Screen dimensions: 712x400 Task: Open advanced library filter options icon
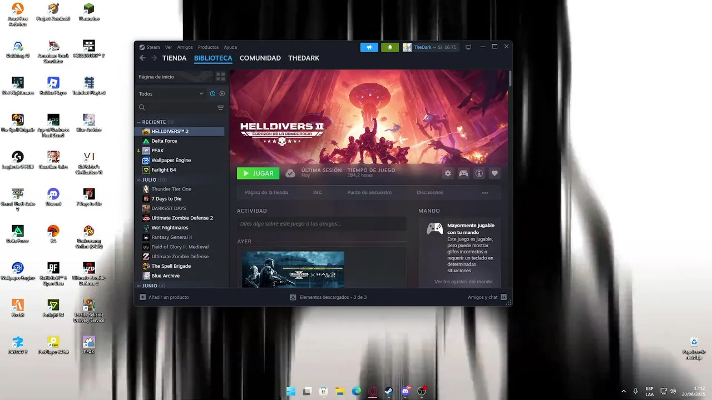(x=220, y=108)
